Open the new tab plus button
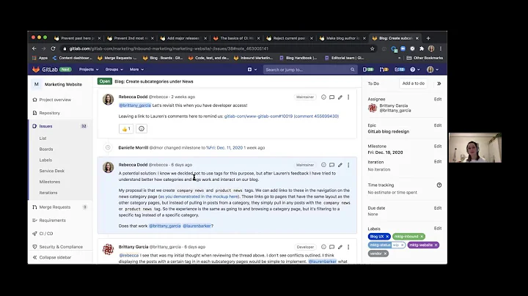528x296 pixels. point(428,38)
